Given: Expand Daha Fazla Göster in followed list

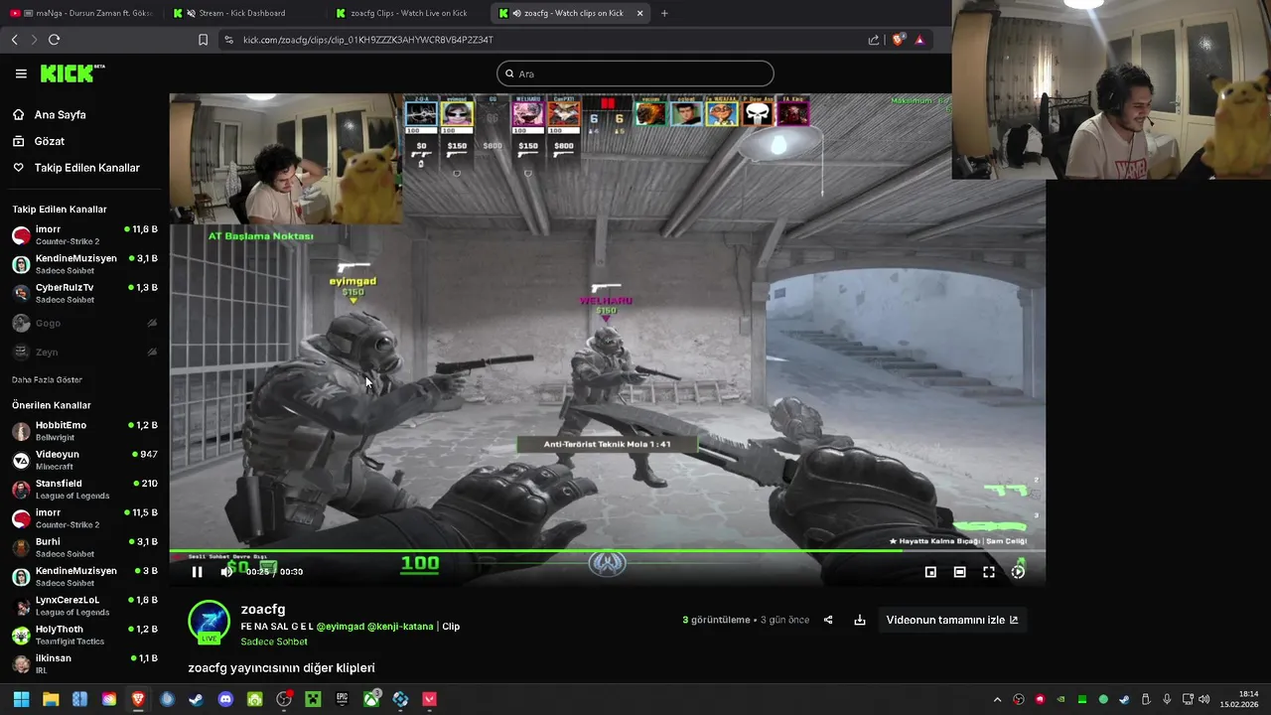Looking at the screenshot, I should pyautogui.click(x=47, y=379).
